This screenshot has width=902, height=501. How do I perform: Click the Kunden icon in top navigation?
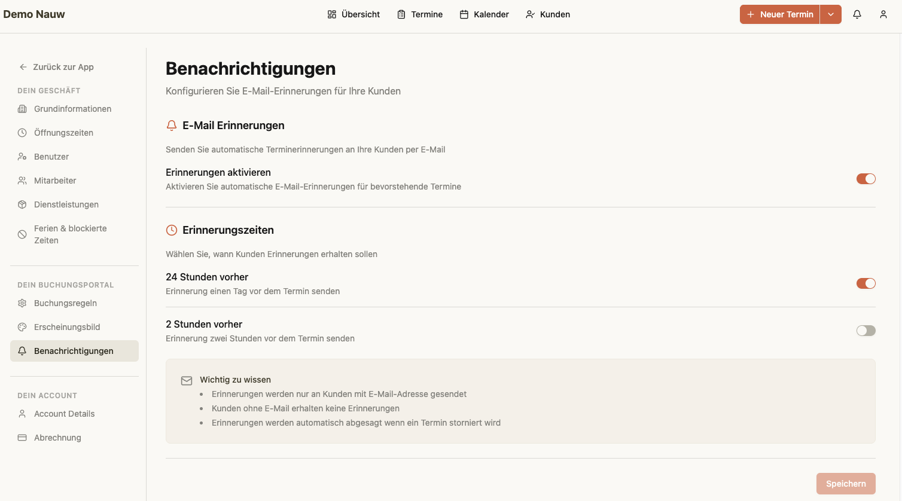click(x=530, y=14)
